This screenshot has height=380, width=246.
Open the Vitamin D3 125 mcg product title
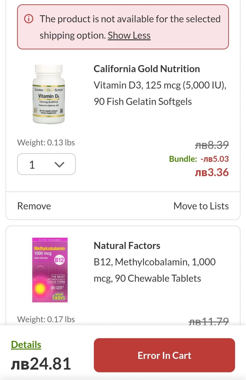point(160,93)
